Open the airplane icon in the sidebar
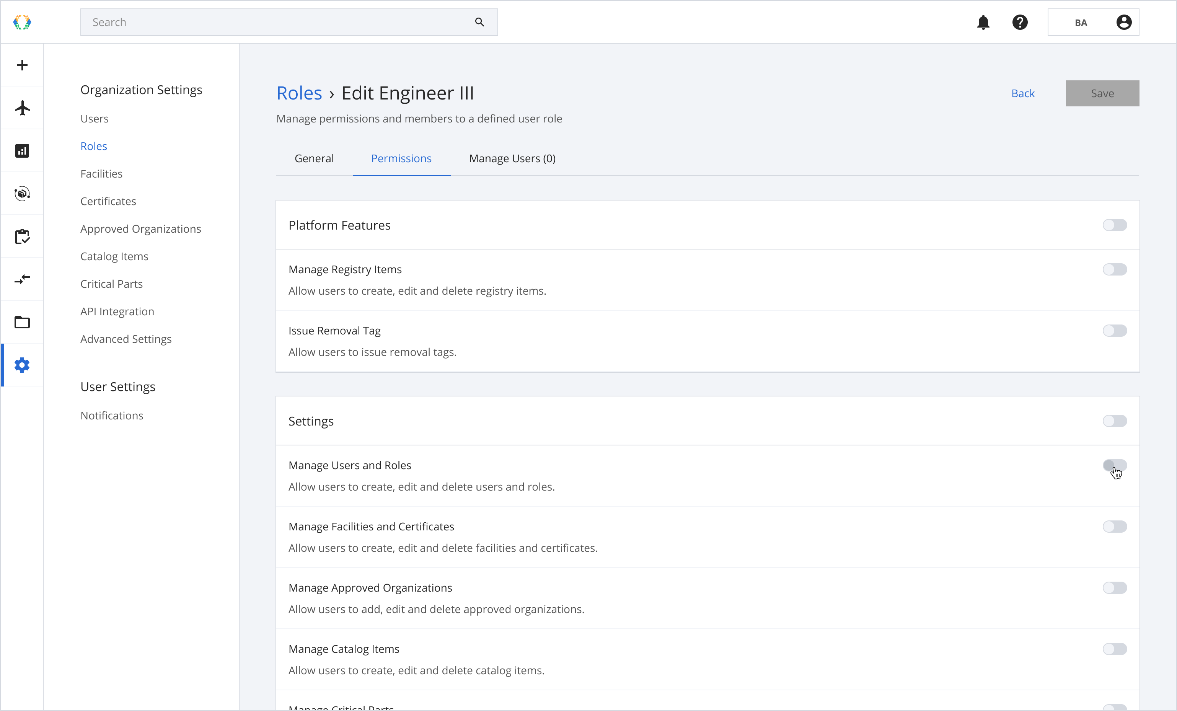The height and width of the screenshot is (711, 1177). pos(22,108)
